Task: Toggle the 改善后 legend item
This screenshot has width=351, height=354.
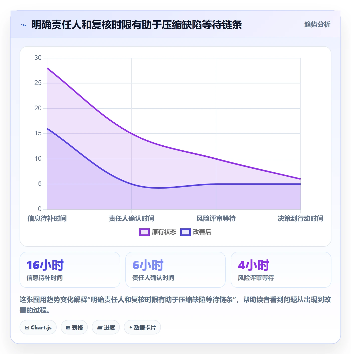Action: pyautogui.click(x=196, y=232)
